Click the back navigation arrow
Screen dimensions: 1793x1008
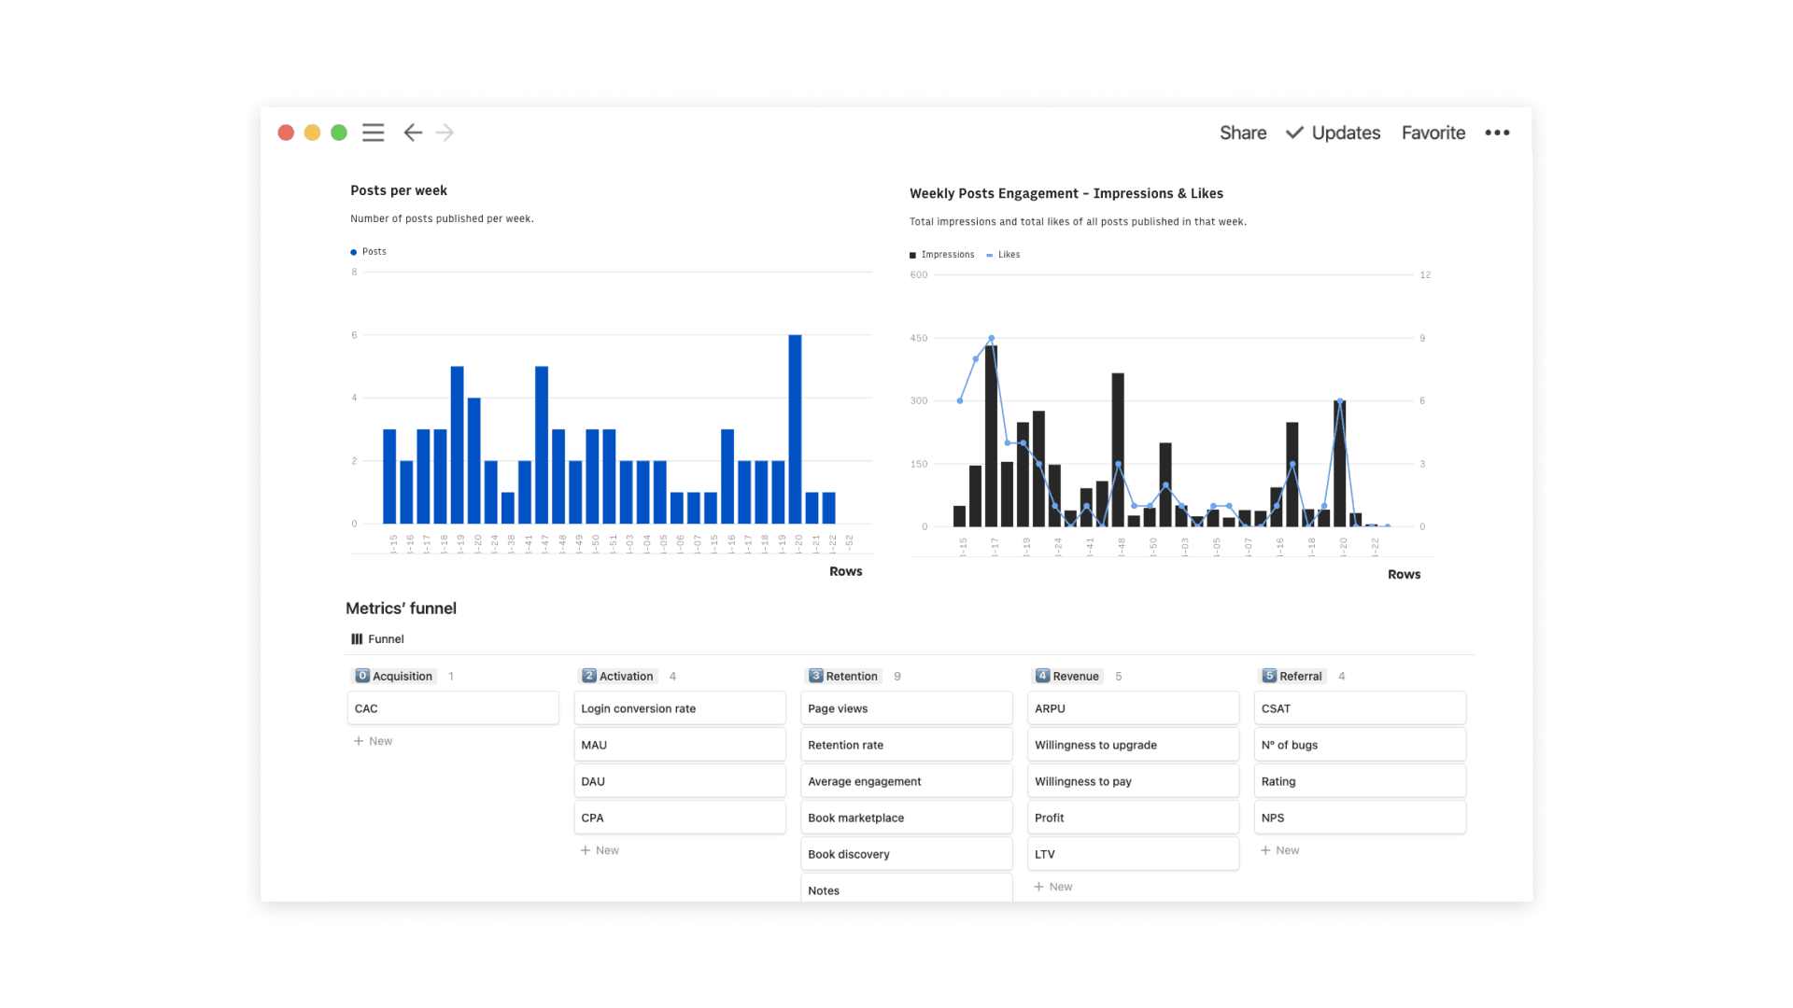click(x=413, y=133)
